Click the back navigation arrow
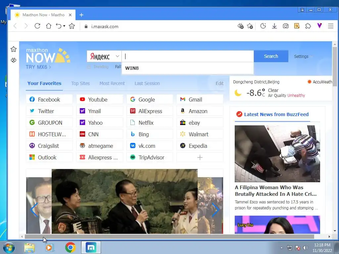Screen dimensions: 339x254 (15, 26)
